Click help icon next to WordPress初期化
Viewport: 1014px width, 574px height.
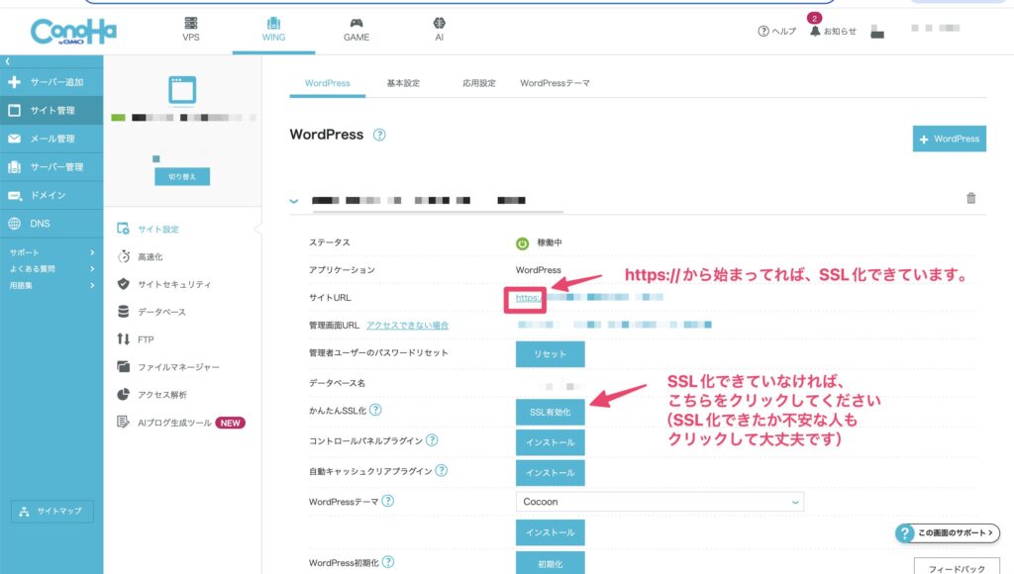387,562
